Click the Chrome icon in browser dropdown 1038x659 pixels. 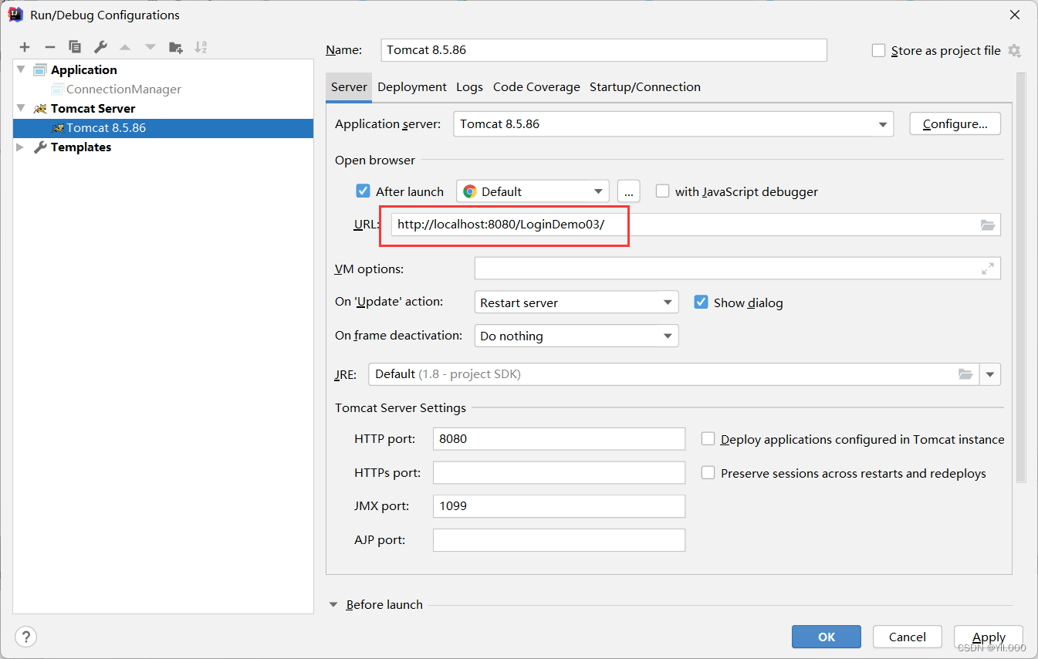(x=469, y=191)
